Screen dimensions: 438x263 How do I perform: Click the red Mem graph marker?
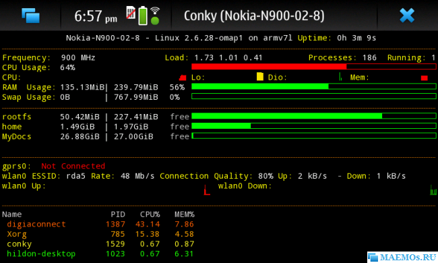click(x=425, y=78)
